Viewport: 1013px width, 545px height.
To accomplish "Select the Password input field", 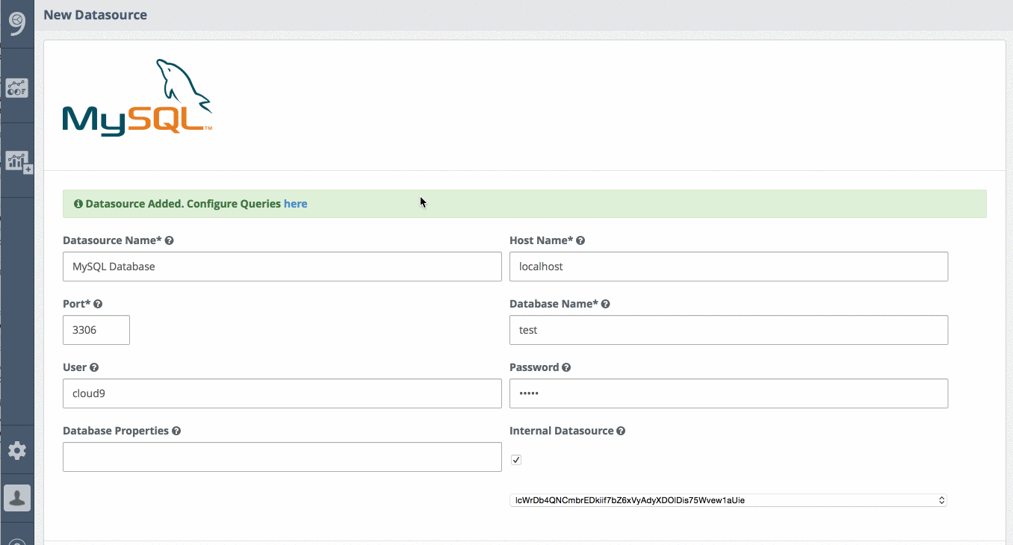I will (x=728, y=393).
